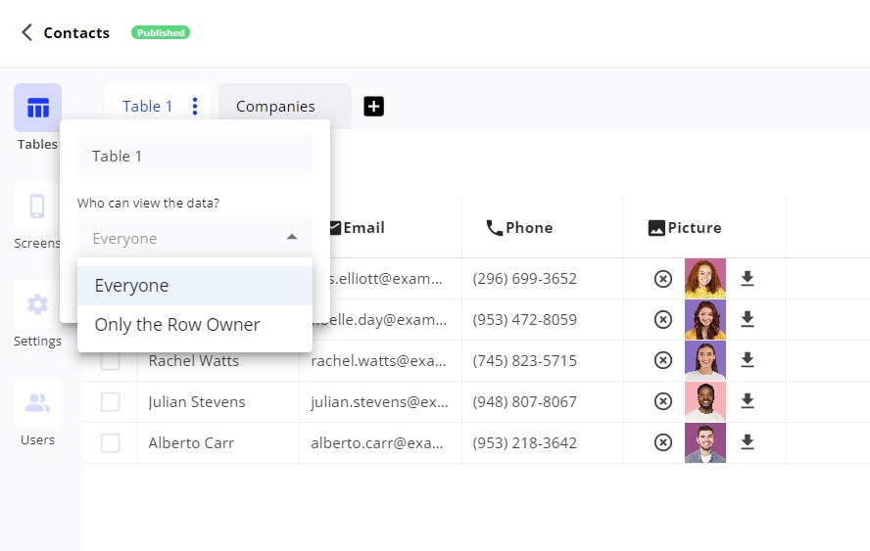Open the Users sidebar icon
Viewport: 870px width, 551px height.
pyautogui.click(x=37, y=403)
